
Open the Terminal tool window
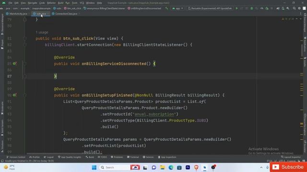click(133, 157)
